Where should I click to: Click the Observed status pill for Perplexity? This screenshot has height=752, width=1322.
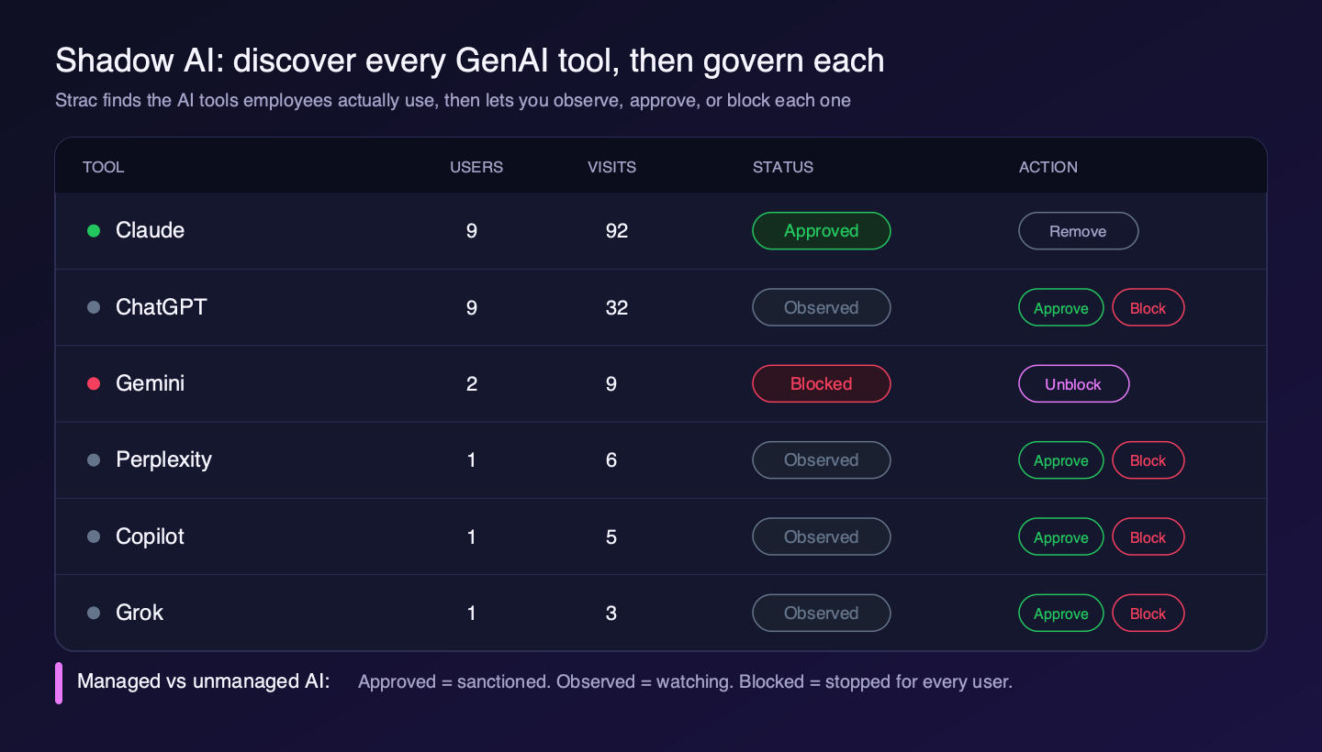(x=822, y=460)
